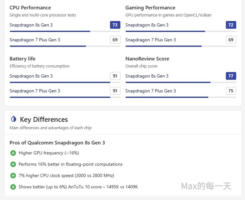The image size is (245, 200).
Task: Click Battery life score 91 for Snapdragon 8s Gen 3
Action: (115, 76)
